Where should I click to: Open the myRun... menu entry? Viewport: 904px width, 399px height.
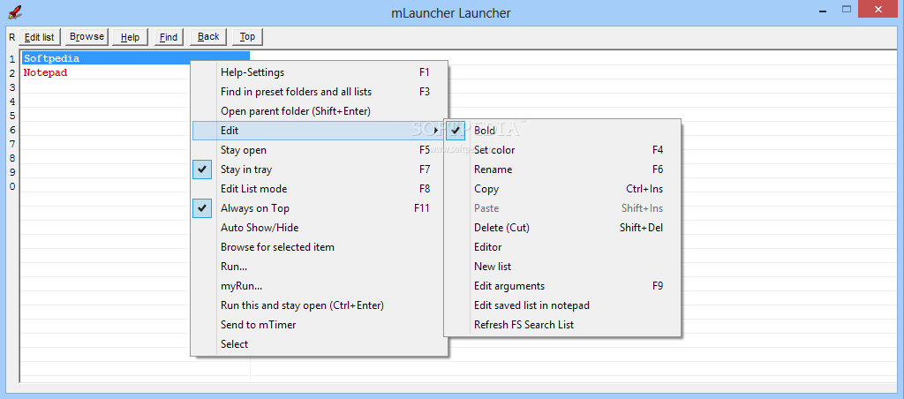(x=320, y=286)
